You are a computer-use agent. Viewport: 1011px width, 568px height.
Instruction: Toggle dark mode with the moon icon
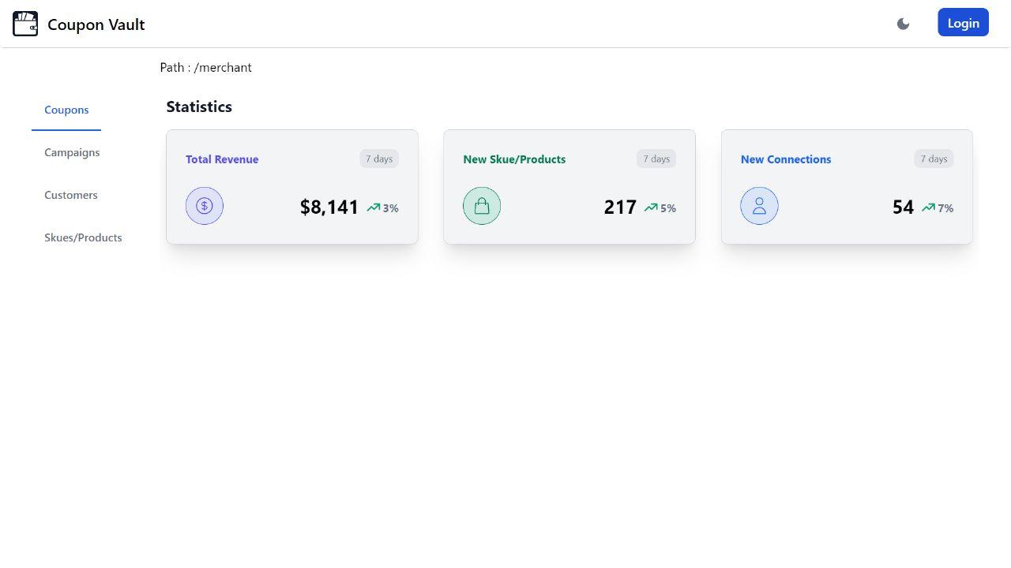coord(903,24)
